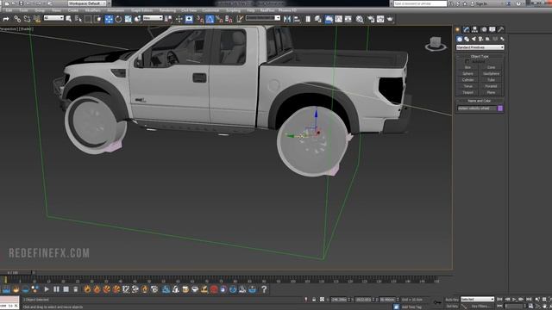
Task: Open the Phoenix FD menu
Action: click(x=287, y=10)
